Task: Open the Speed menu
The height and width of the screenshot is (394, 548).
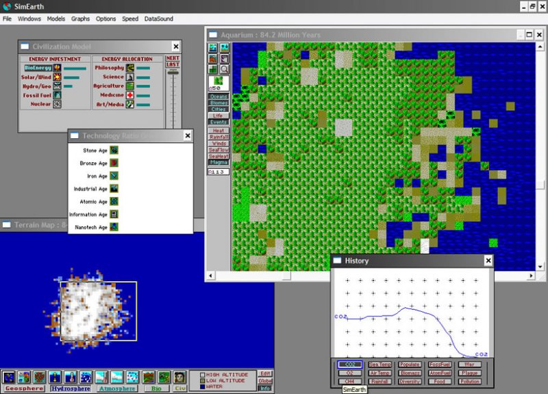Action: [x=130, y=19]
